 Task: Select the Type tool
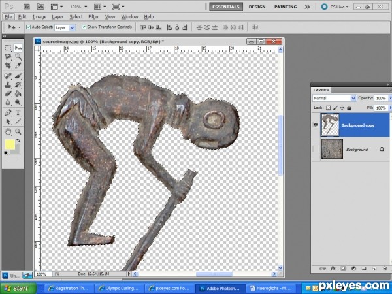pos(18,113)
